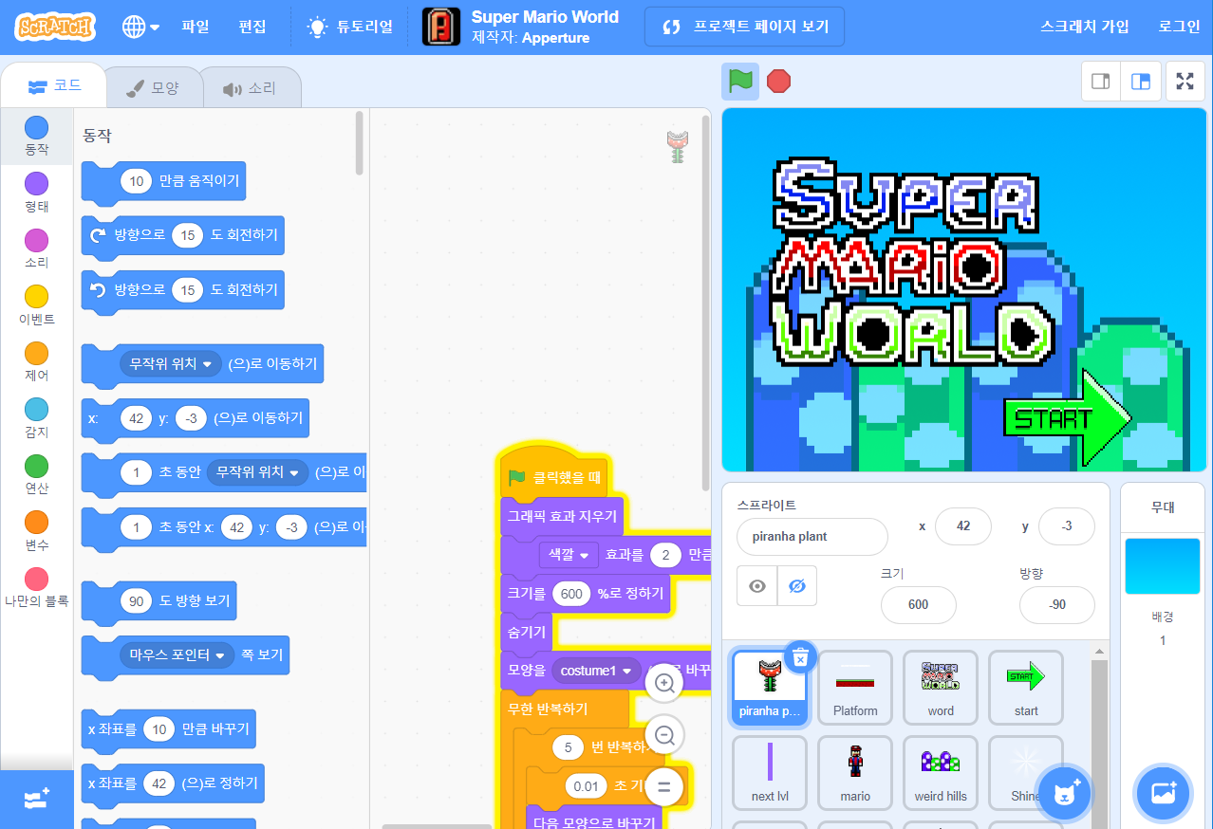
Task: Click 스크래치 가입 link
Action: point(1085,27)
